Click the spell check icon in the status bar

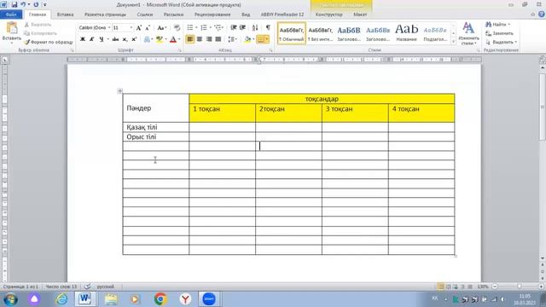click(x=87, y=287)
